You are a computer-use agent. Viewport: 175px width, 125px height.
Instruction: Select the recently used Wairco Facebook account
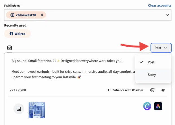tap(17, 33)
